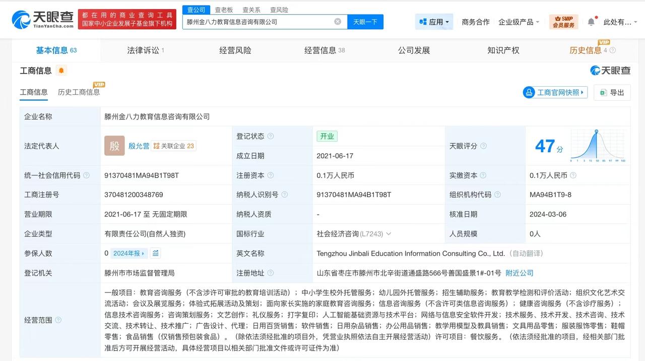Click organization code MA94B1T9-8
645x361 pixels.
550,195
